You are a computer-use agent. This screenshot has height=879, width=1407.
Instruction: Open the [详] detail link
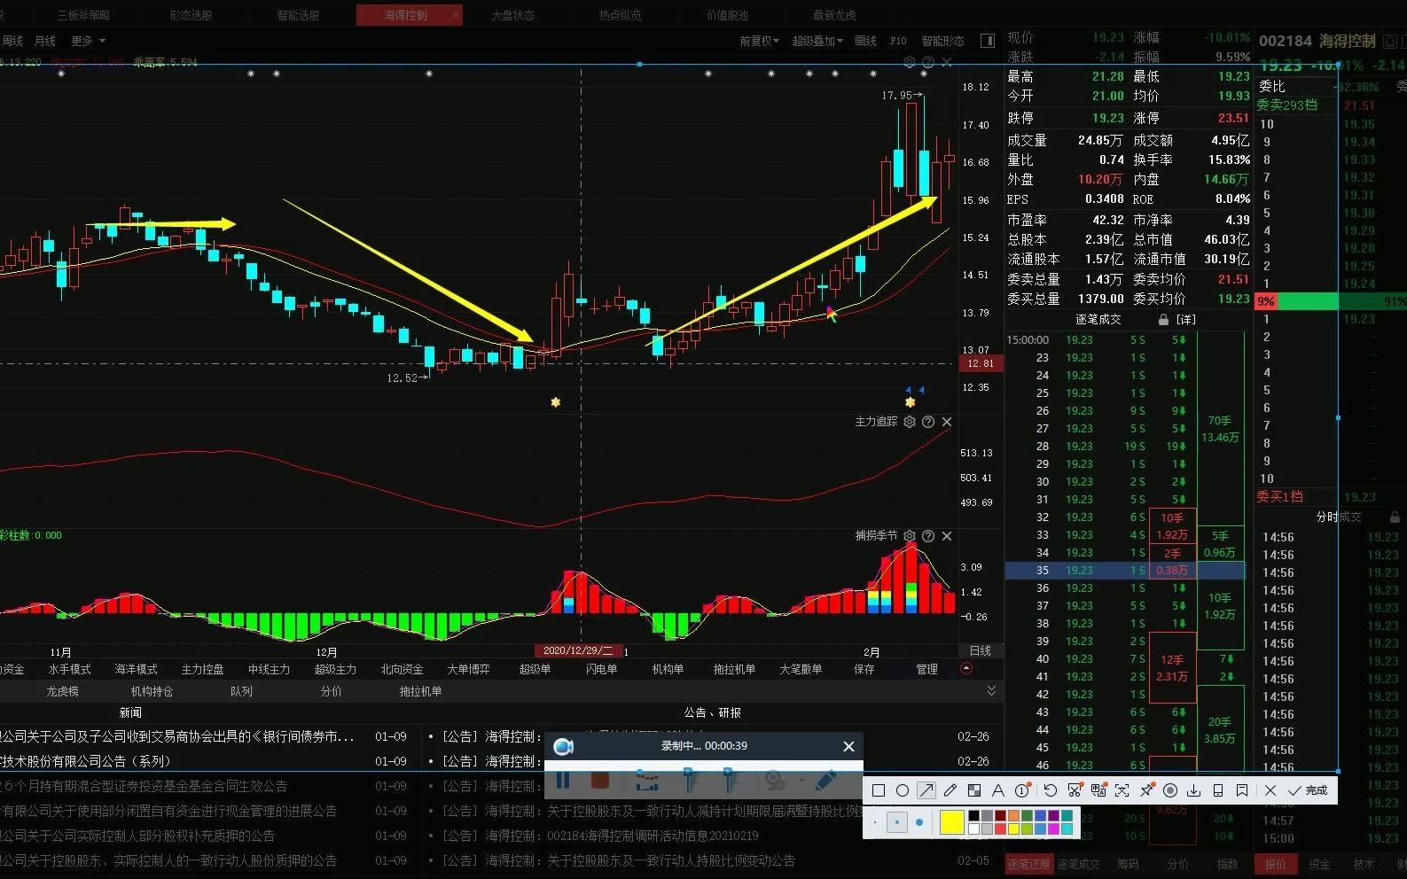pos(1185,319)
